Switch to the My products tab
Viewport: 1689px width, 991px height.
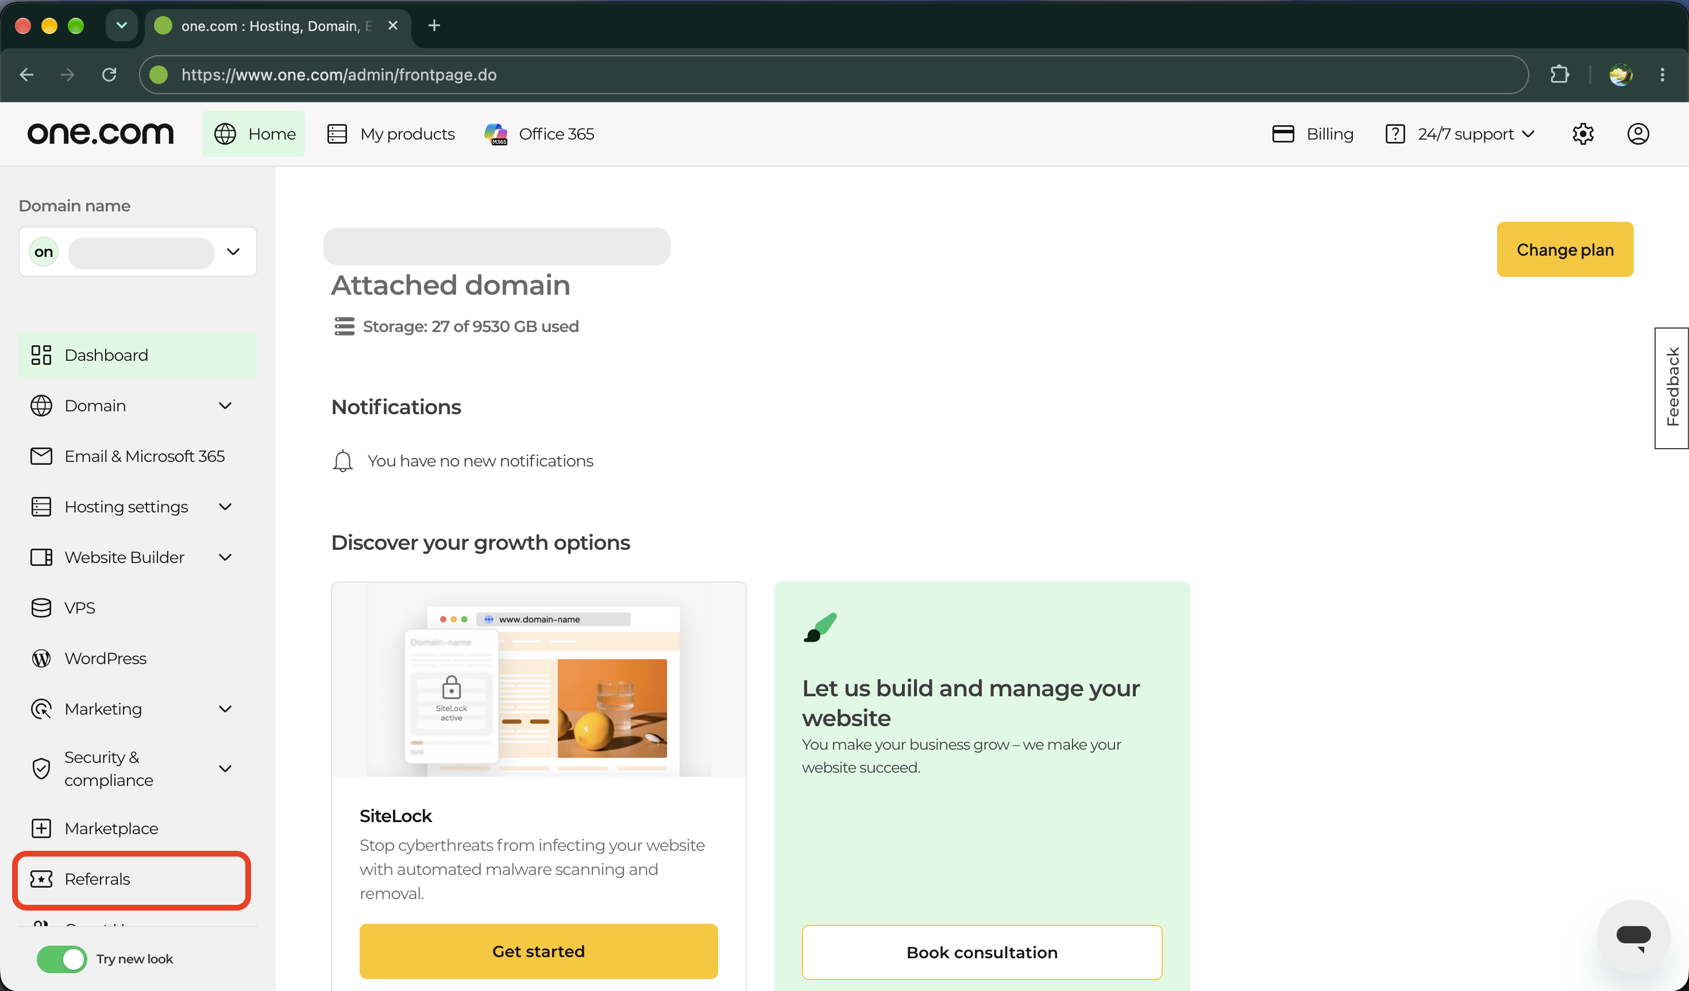(391, 134)
